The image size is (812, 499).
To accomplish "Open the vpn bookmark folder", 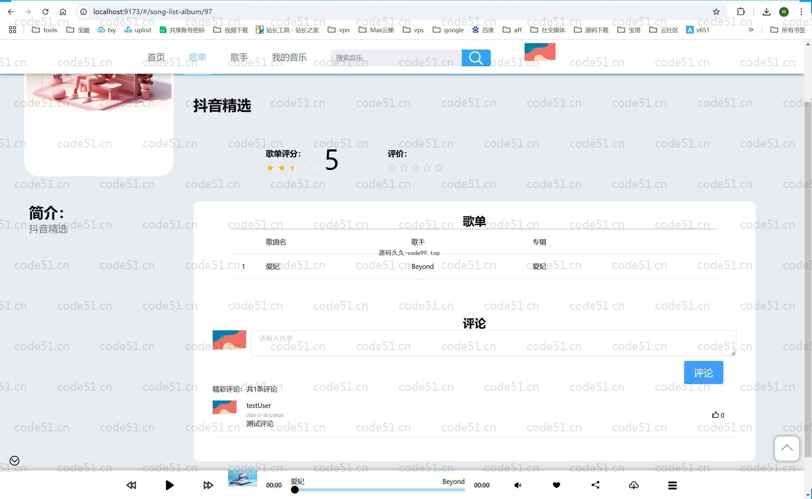I will click(x=338, y=30).
